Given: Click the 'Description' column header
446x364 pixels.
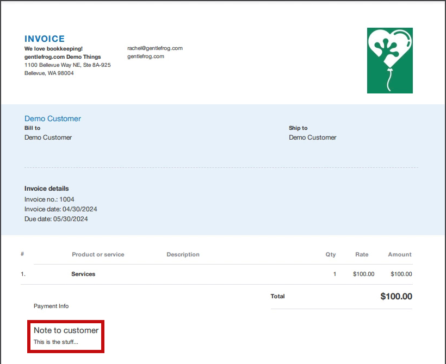Looking at the screenshot, I should click(183, 255).
